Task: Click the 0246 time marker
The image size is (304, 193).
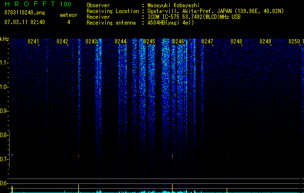Action: pos(178,41)
